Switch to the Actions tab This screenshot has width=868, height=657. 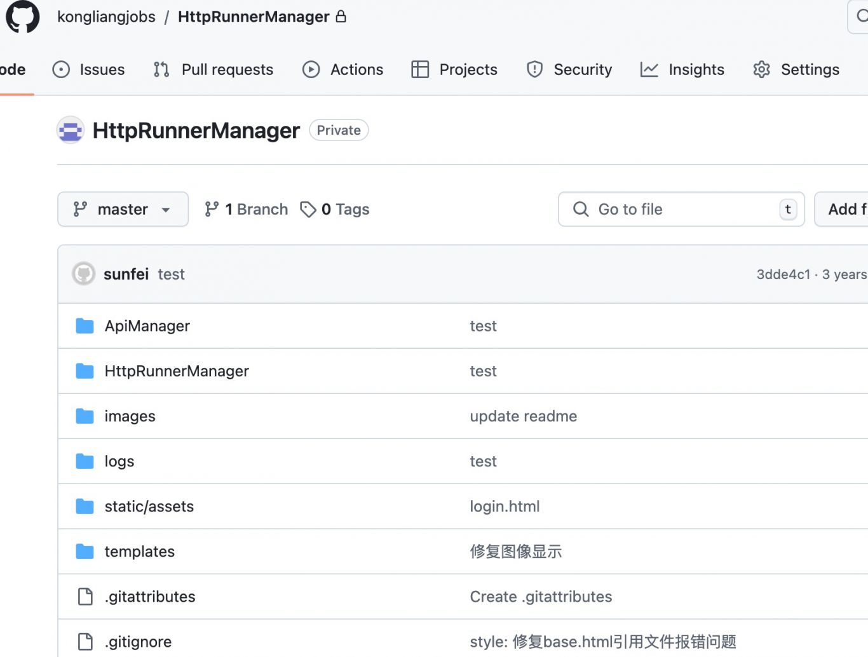343,69
